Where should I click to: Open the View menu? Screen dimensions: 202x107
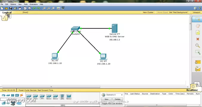[x=20, y=4]
